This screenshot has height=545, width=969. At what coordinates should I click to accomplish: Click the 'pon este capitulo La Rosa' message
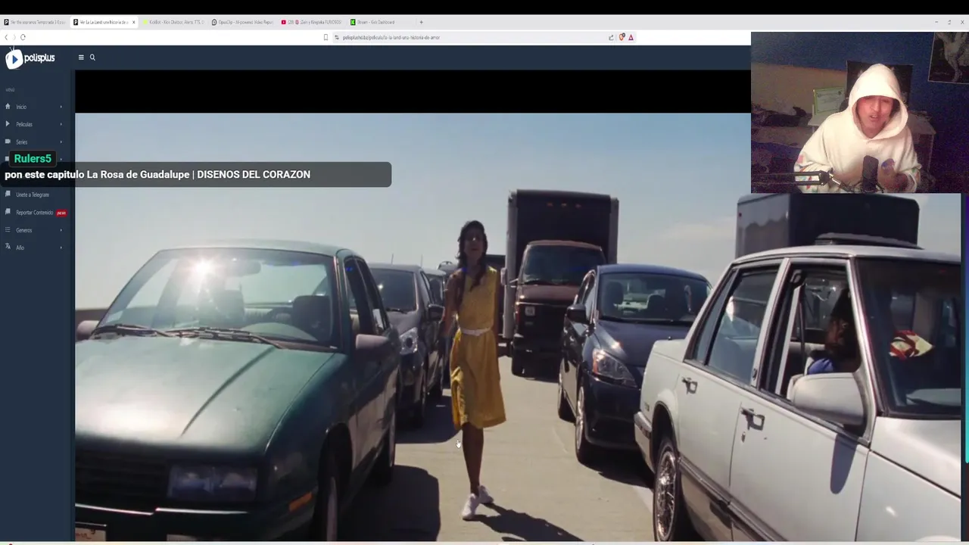tap(157, 174)
